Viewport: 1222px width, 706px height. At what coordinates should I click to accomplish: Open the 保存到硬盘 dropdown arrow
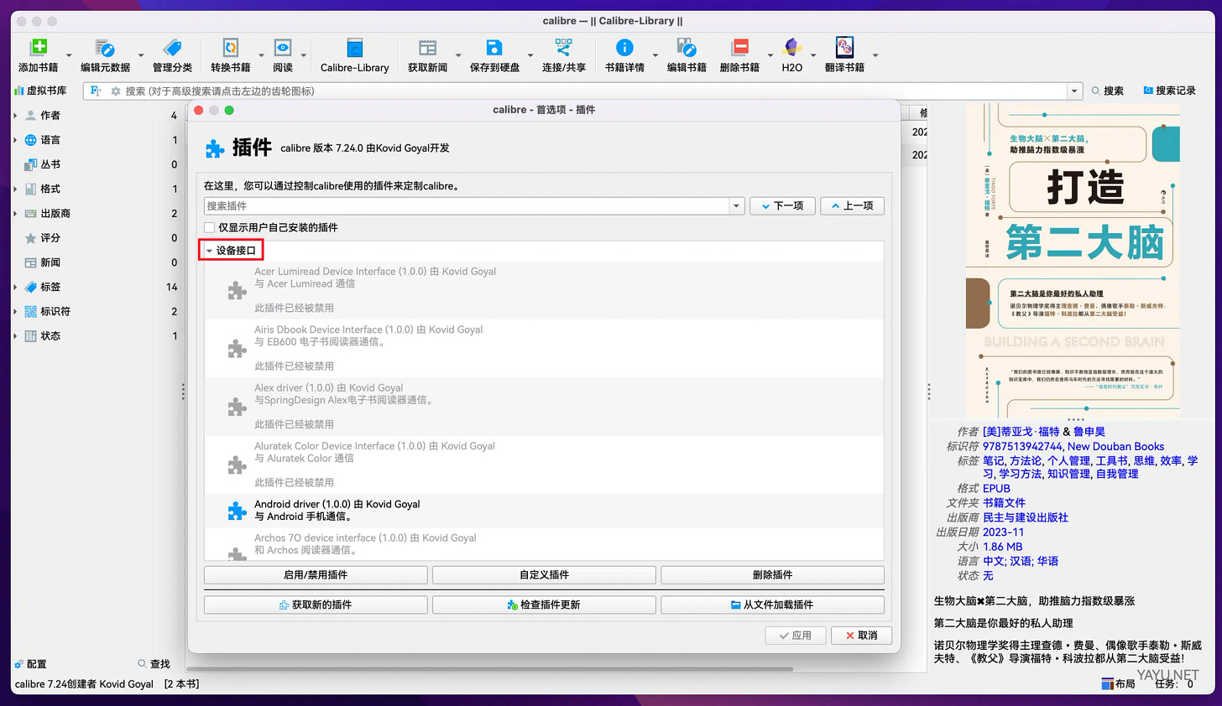pos(530,55)
